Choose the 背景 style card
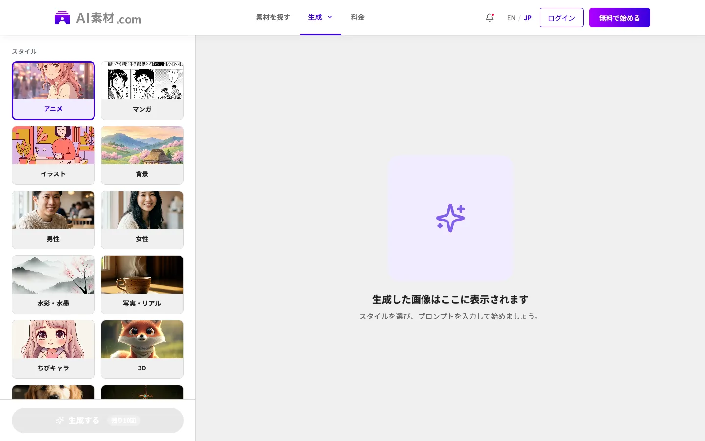Image resolution: width=705 pixels, height=441 pixels. tap(142, 155)
